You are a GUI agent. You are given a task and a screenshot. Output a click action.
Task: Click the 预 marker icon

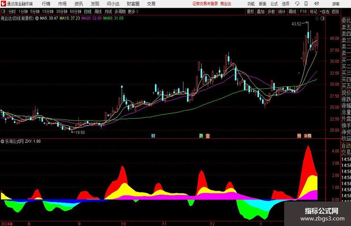[x=299, y=135]
